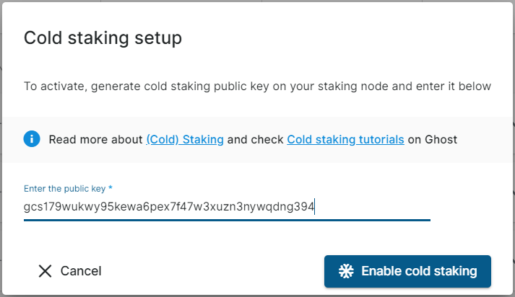This screenshot has height=297, width=515.
Task: Click the 'Cold staking setup' dialog title
Action: (x=103, y=37)
